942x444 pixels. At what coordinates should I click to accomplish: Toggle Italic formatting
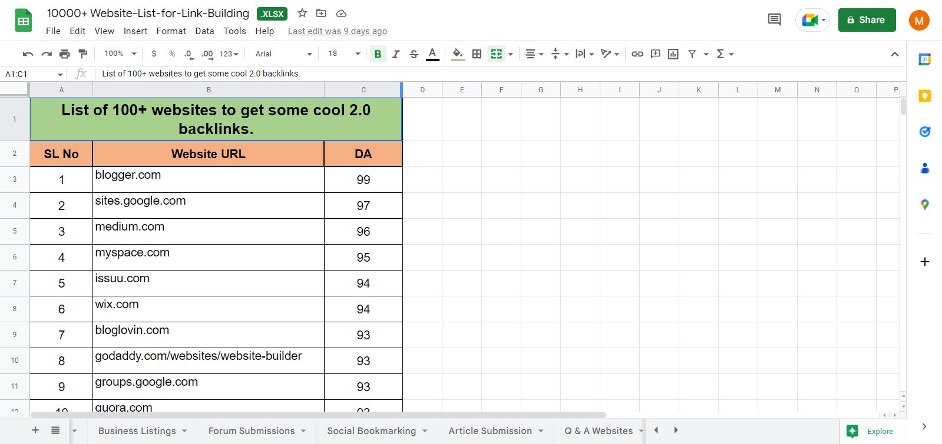click(396, 54)
